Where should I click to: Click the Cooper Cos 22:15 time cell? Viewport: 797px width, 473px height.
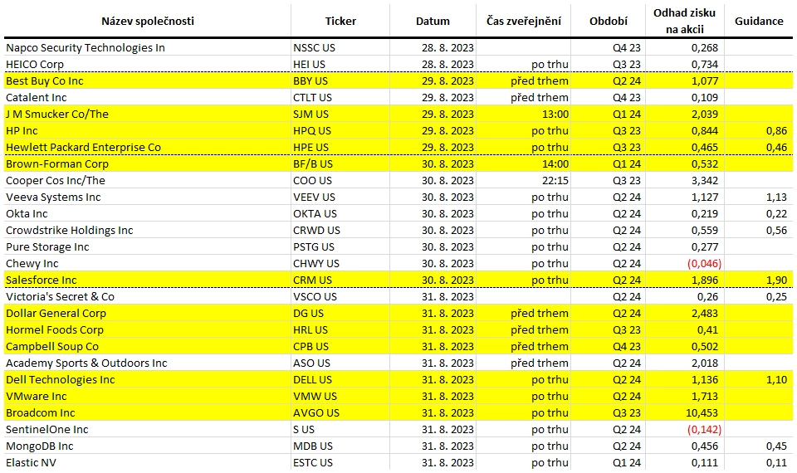[524, 180]
